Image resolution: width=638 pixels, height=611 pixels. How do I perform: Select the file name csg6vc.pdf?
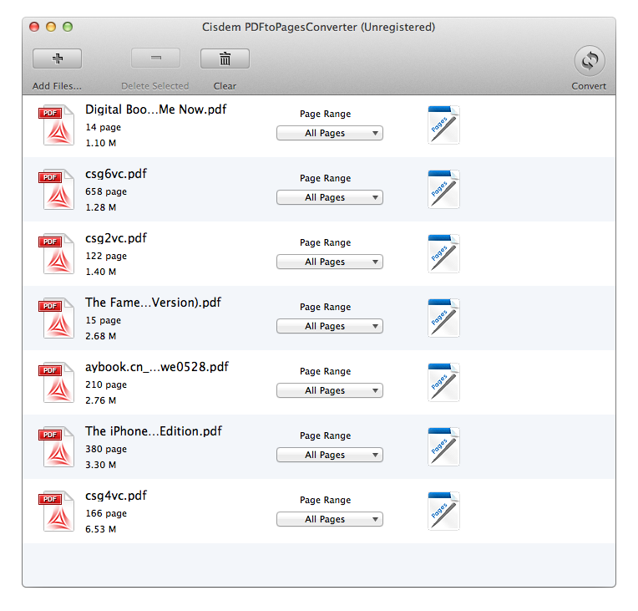click(x=116, y=175)
